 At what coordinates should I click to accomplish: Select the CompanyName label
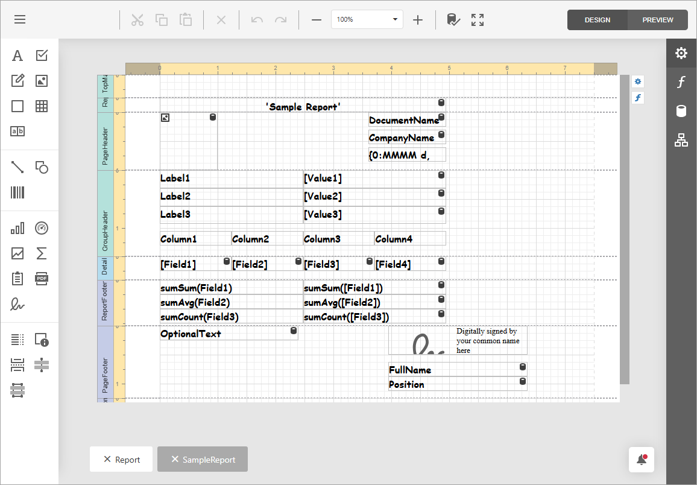coord(407,138)
